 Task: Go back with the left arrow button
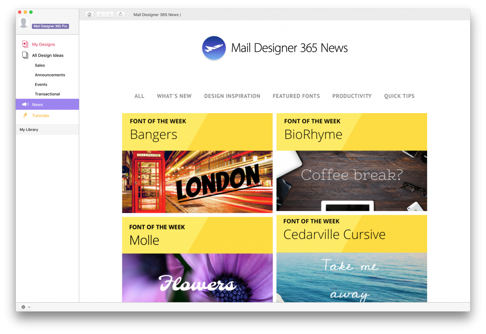click(101, 15)
